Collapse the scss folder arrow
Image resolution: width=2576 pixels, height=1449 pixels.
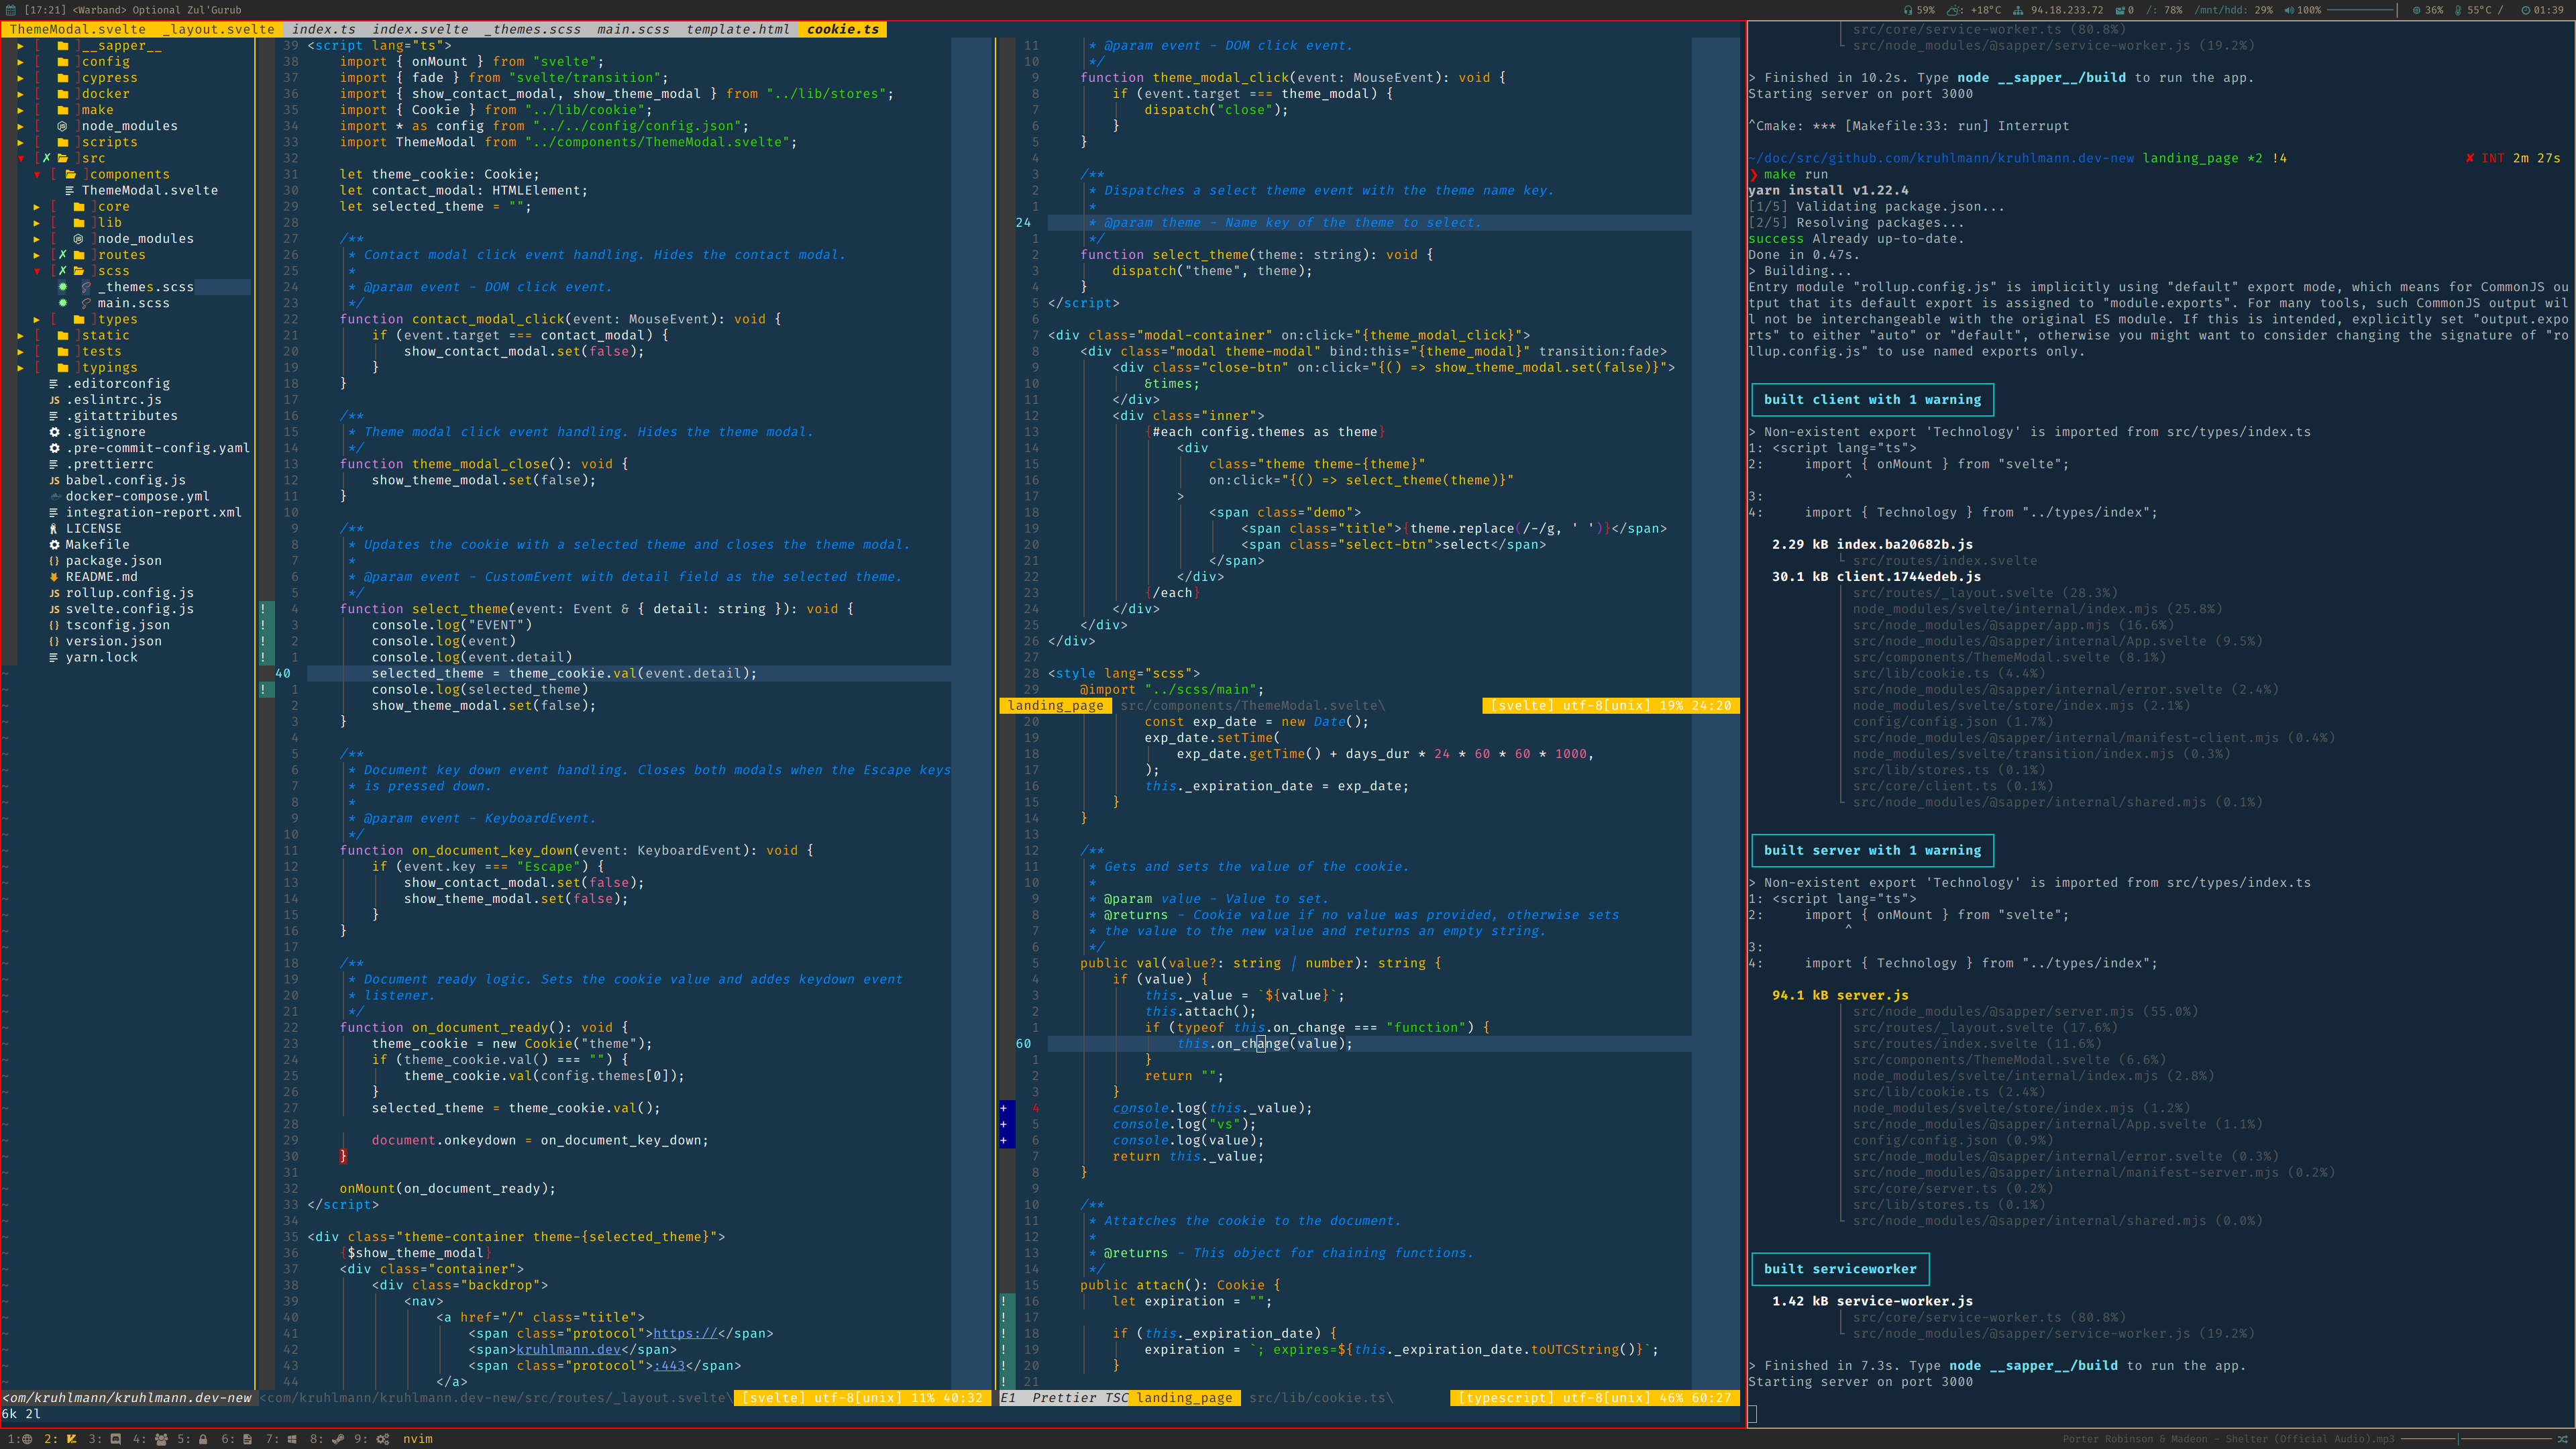37,271
